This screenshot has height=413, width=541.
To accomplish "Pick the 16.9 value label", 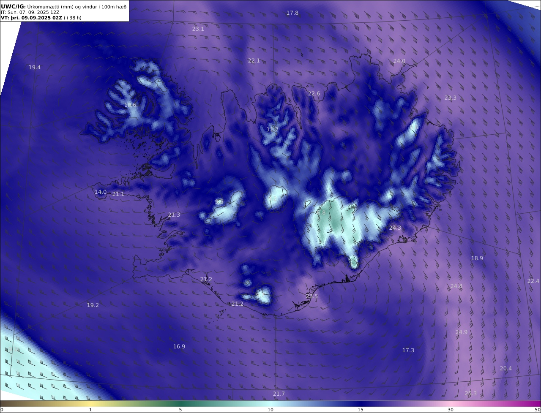I will tap(179, 347).
